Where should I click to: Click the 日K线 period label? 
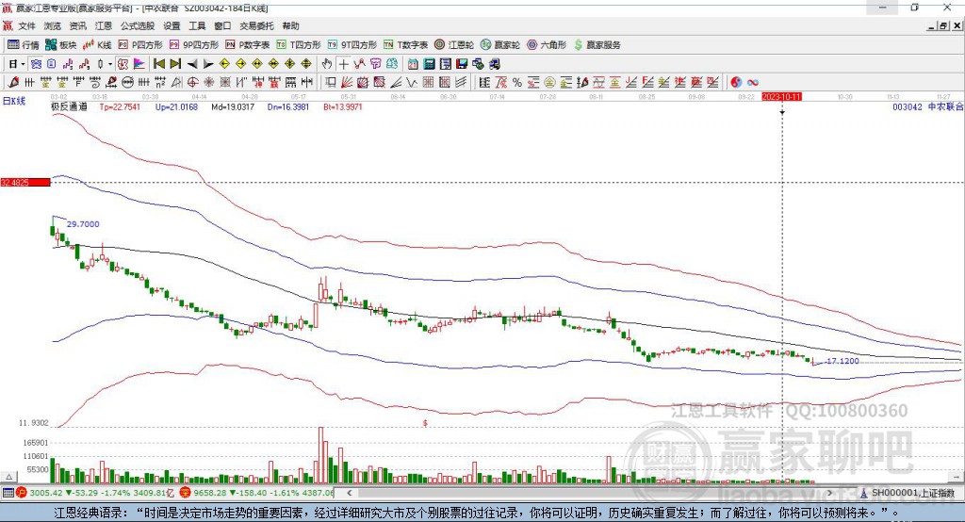point(14,101)
